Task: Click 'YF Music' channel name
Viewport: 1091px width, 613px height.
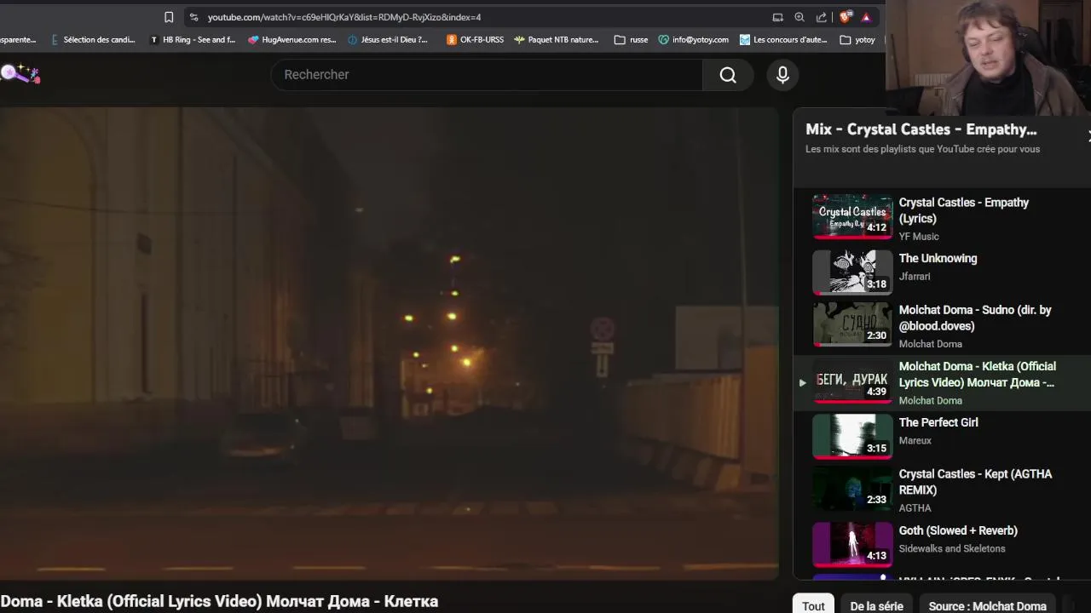Action: point(919,237)
